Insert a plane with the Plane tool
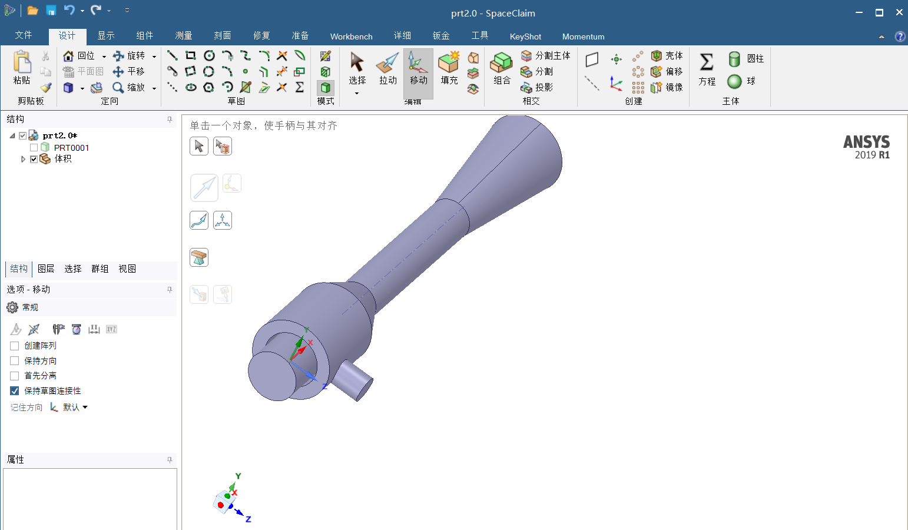This screenshot has width=908, height=530. (x=592, y=59)
